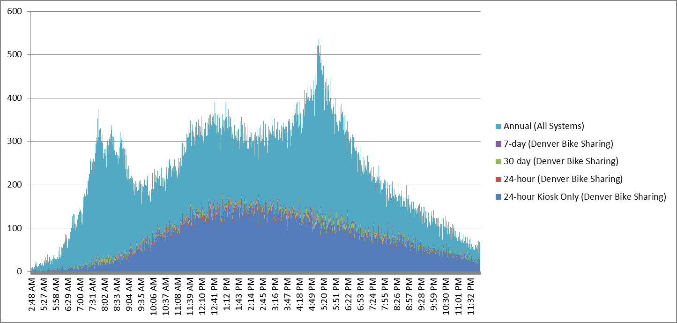677x323 pixels.
Task: Click the 1:43 PM x-axis label
Action: coord(239,294)
